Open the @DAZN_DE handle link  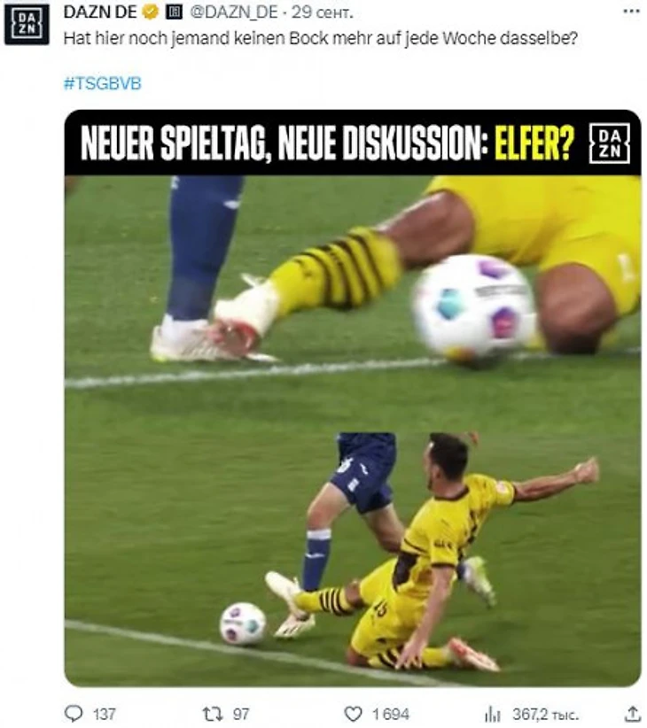(234, 12)
